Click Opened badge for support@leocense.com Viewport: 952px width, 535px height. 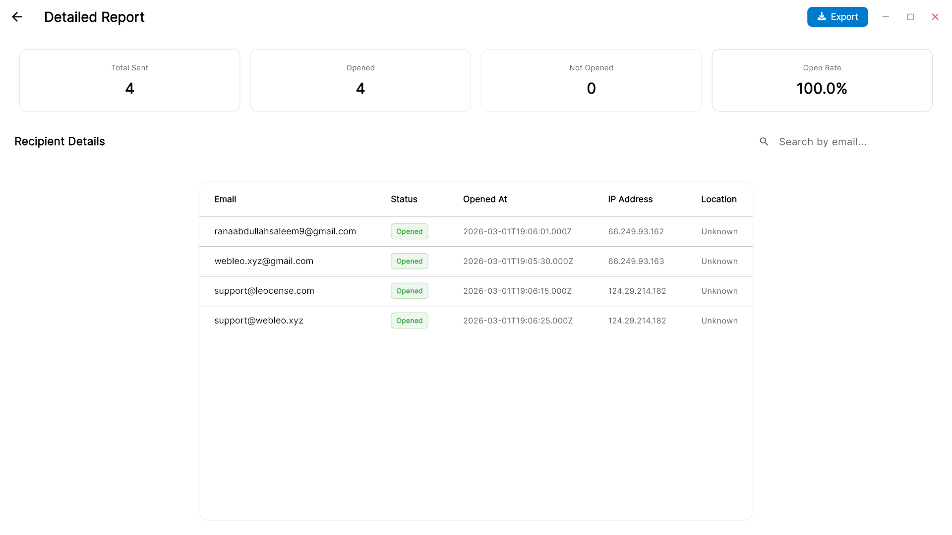tap(410, 291)
